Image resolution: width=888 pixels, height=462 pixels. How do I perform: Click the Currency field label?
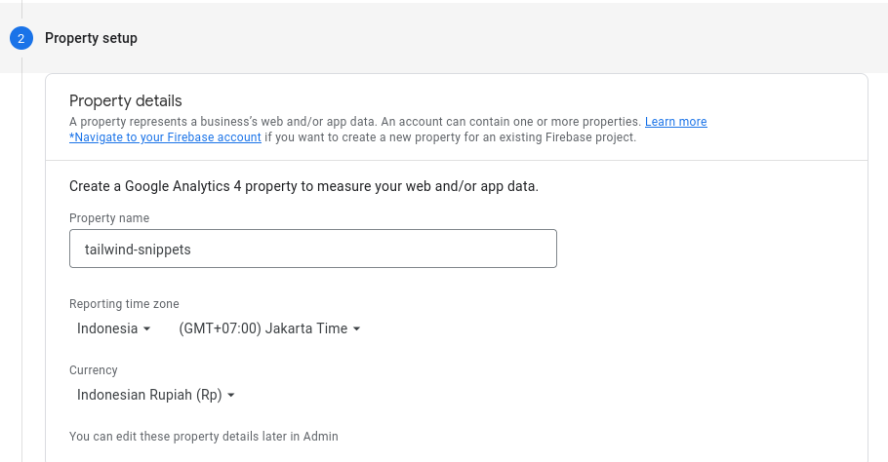click(x=94, y=370)
